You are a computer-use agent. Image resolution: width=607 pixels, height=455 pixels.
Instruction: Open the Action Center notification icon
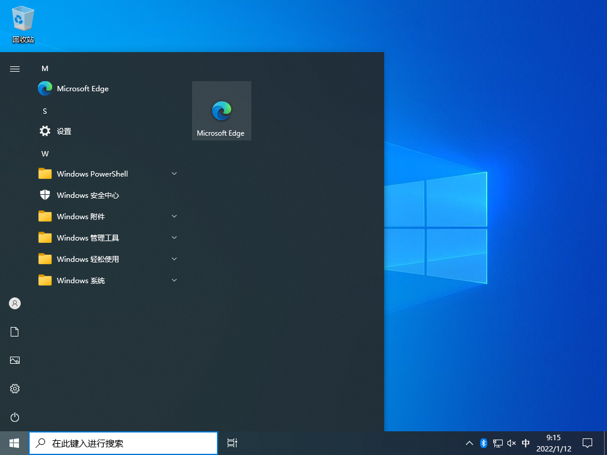coord(587,443)
